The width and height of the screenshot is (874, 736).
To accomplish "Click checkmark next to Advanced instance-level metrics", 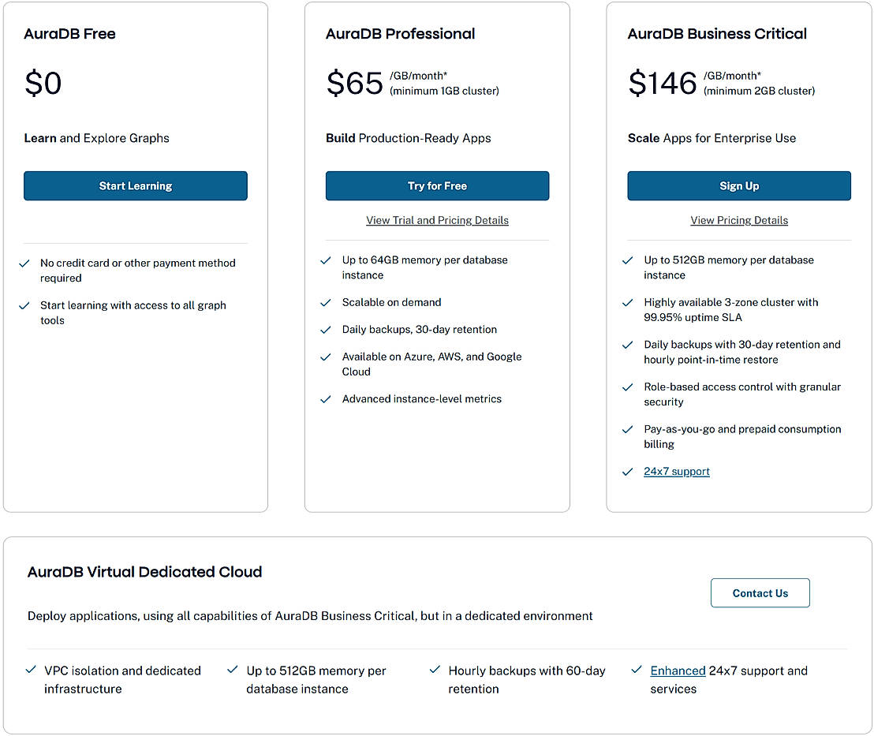I will tap(326, 399).
